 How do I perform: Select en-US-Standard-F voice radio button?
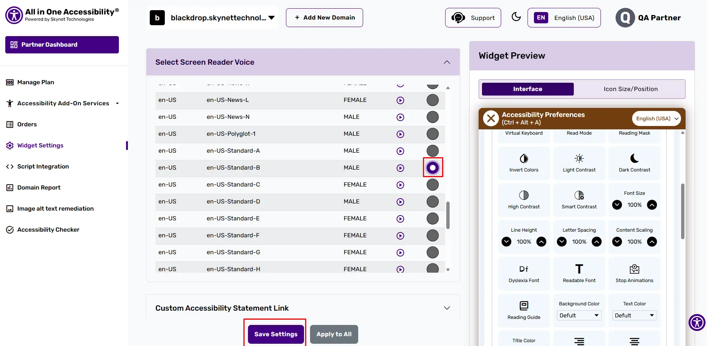point(433,235)
